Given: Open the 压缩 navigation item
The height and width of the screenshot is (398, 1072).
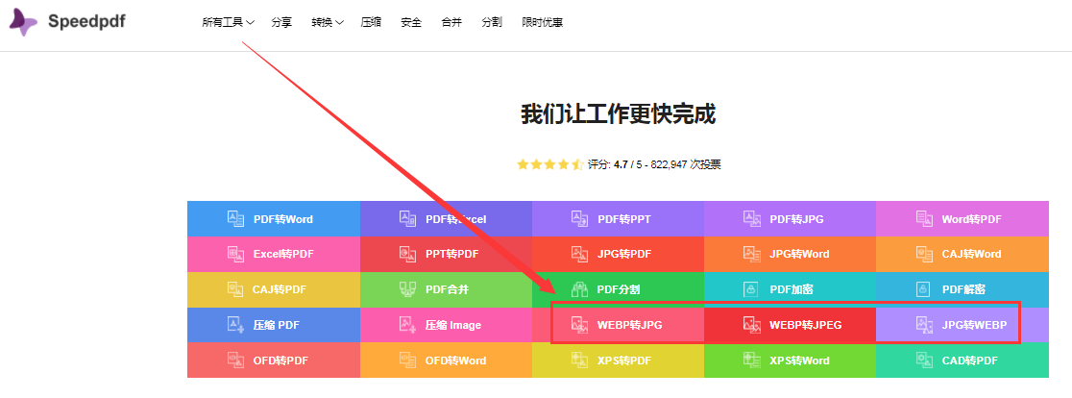Looking at the screenshot, I should [x=371, y=22].
